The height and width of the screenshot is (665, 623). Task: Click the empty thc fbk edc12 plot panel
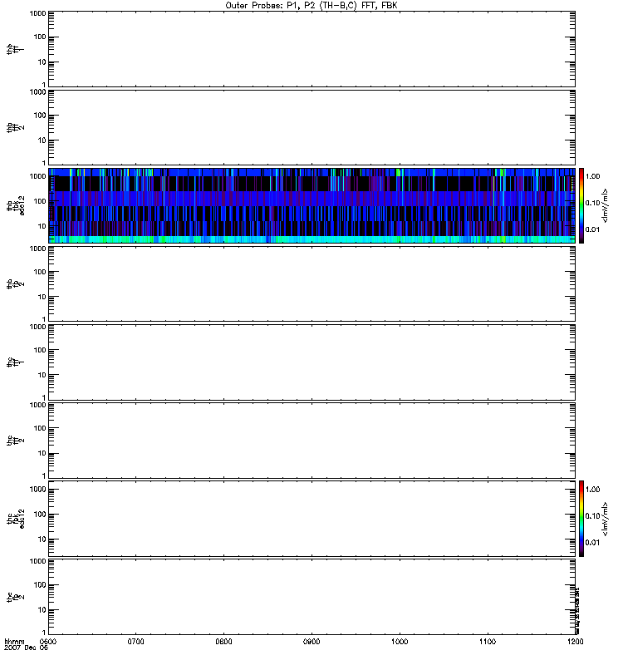click(x=311, y=519)
